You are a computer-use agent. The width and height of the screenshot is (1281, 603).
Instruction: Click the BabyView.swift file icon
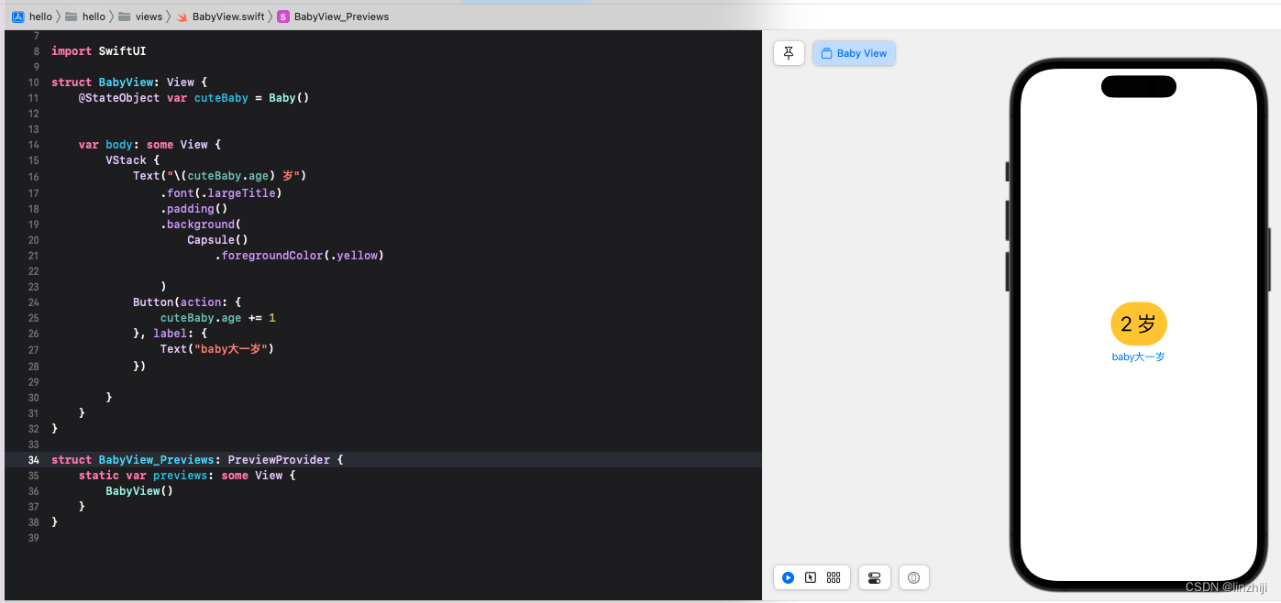(183, 16)
